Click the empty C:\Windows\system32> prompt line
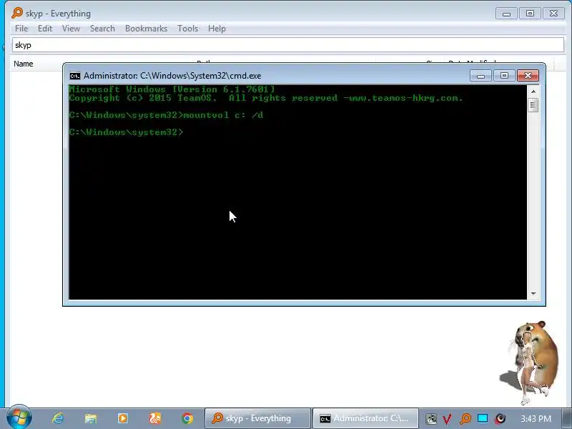 pyautogui.click(x=127, y=132)
